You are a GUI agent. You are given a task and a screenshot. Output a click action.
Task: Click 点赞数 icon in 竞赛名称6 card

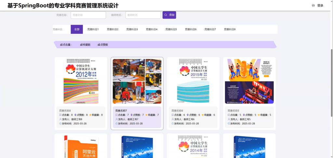187,115
